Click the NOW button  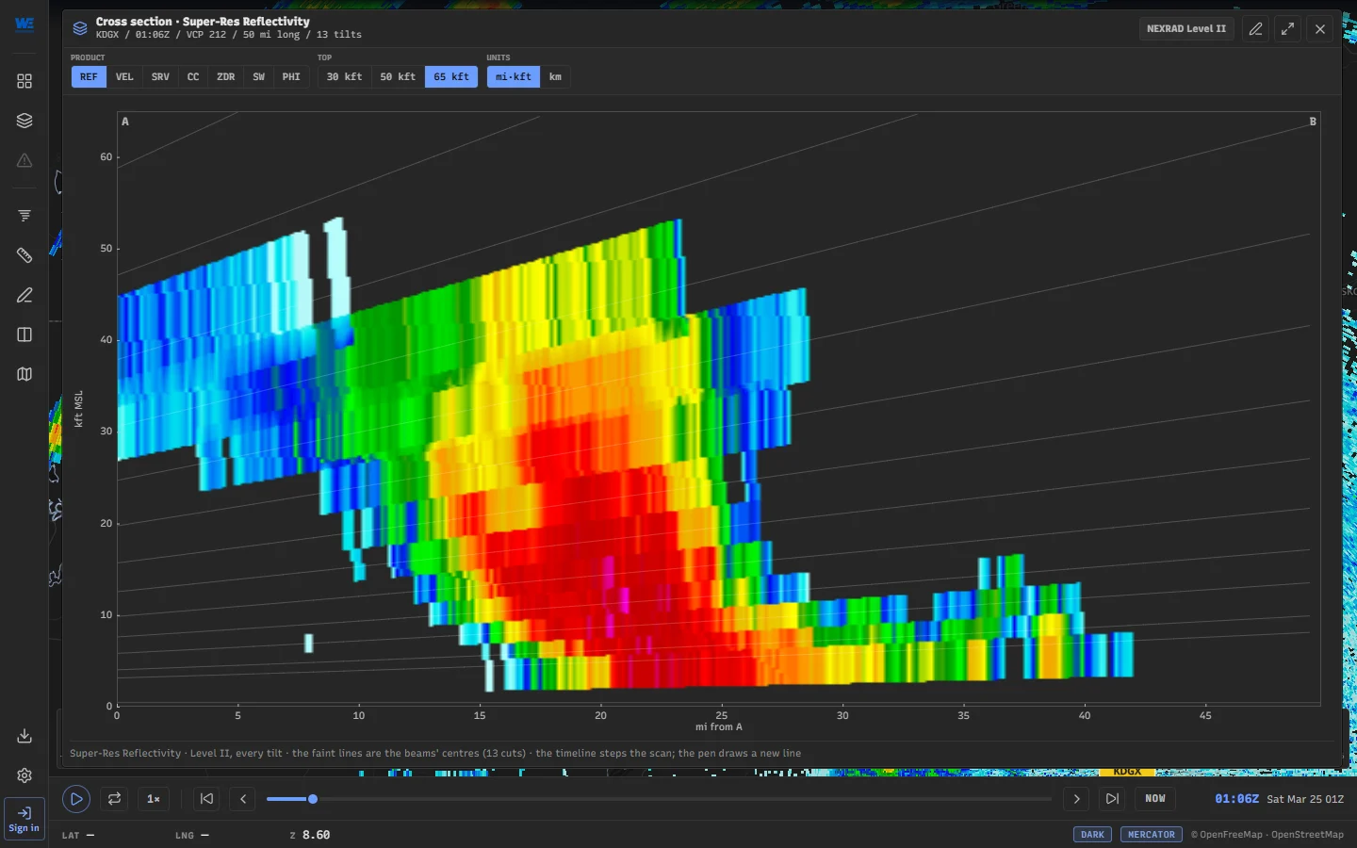pyautogui.click(x=1155, y=799)
